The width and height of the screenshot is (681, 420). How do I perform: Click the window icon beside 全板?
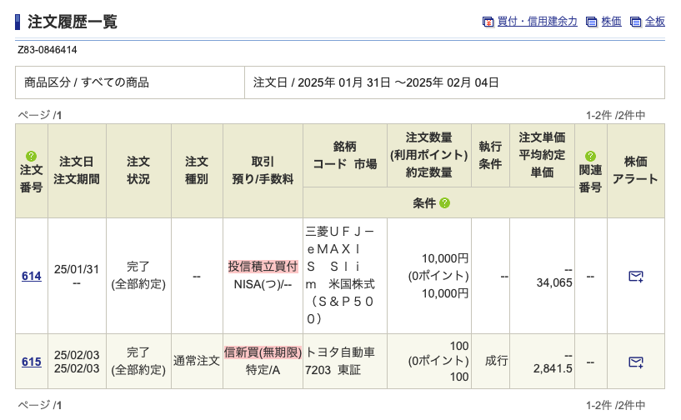coord(636,22)
